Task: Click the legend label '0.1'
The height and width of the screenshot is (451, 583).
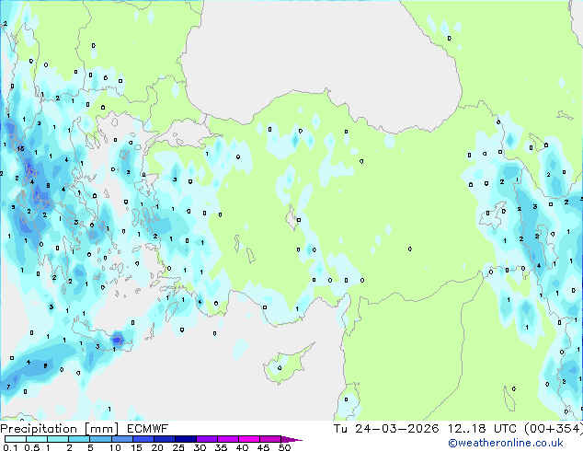Action: tap(10, 447)
